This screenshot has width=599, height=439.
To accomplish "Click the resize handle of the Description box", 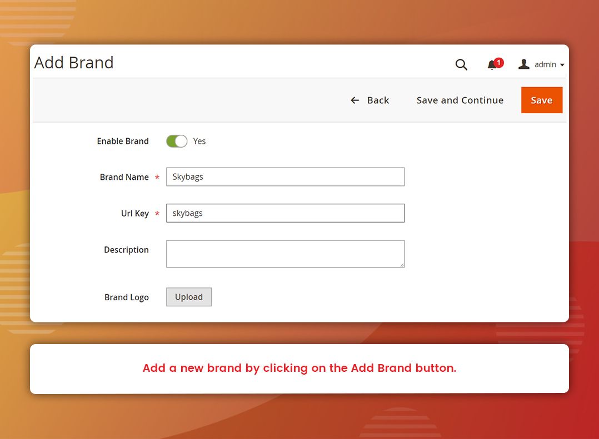I will pos(402,265).
